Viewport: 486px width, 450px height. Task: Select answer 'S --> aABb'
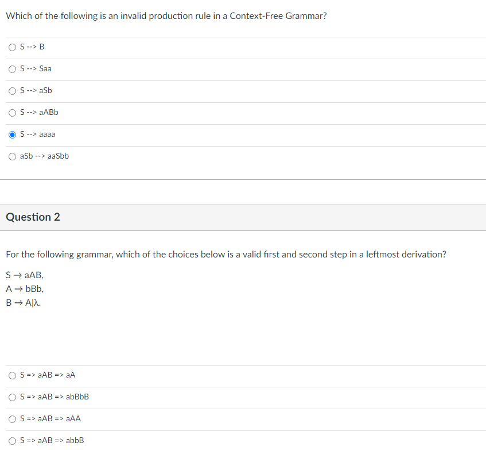(12, 112)
